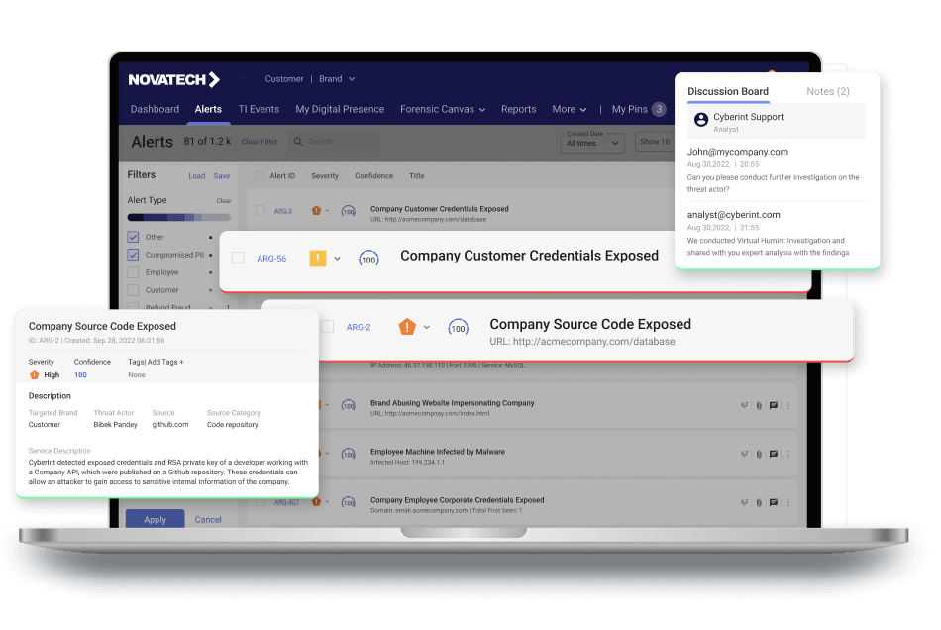Uncheck the Other alert type filter

coord(133,238)
